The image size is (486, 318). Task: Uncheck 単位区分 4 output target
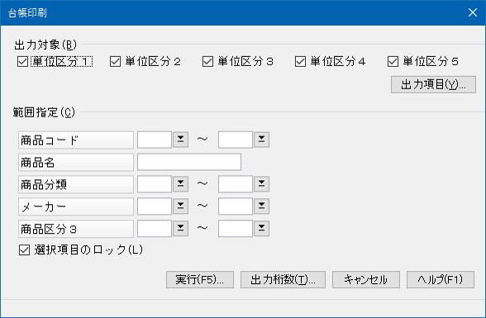pos(300,61)
